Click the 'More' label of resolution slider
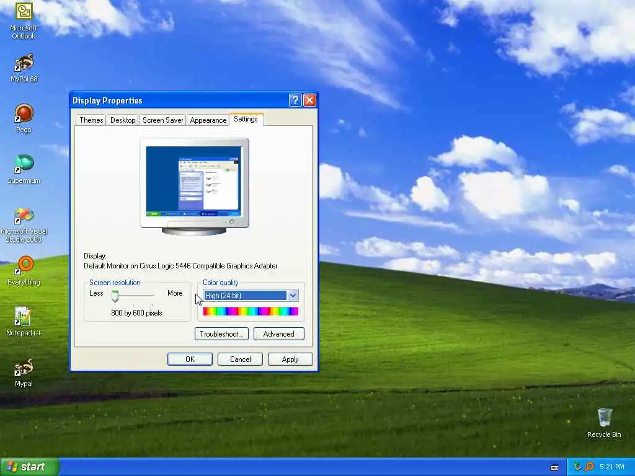This screenshot has height=476, width=635. [175, 293]
